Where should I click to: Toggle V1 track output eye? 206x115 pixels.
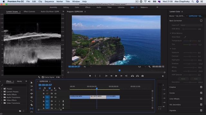(x=55, y=97)
